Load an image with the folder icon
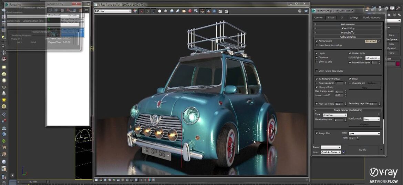Image resolution: width=403 pixels, height=185 pixels. [184, 11]
